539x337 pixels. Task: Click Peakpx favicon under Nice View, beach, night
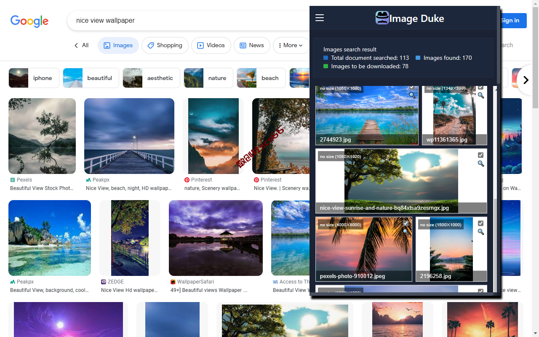click(x=88, y=180)
